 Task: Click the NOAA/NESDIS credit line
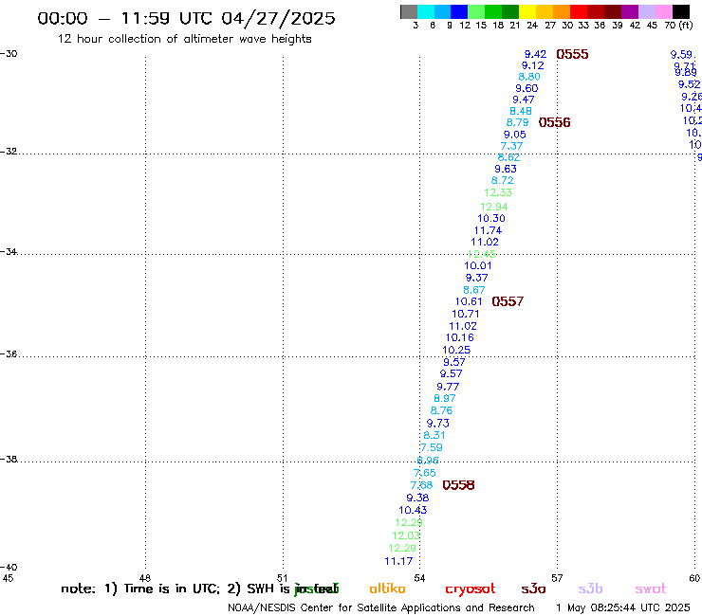(x=381, y=607)
